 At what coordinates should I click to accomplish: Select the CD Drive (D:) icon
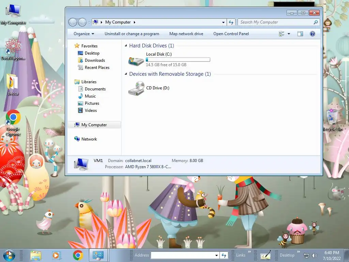136,88
